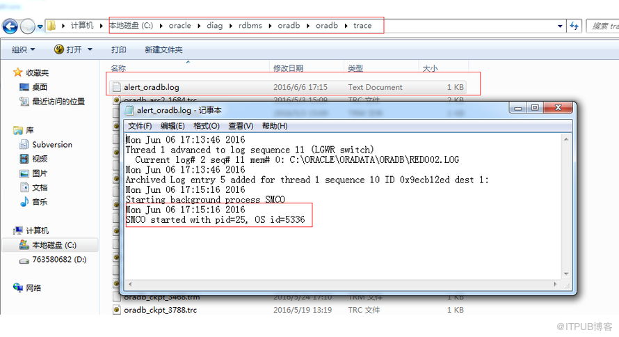The height and width of the screenshot is (337, 619).
Task: Open Notepad 查看(V) menu
Action: point(241,126)
